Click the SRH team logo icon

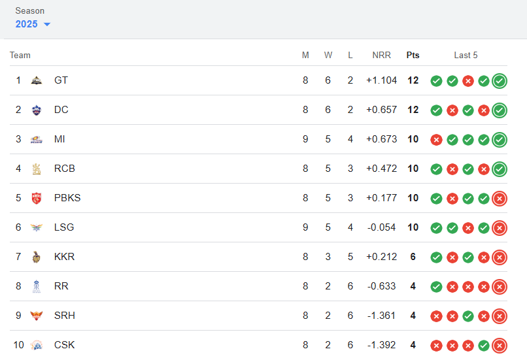click(x=37, y=316)
